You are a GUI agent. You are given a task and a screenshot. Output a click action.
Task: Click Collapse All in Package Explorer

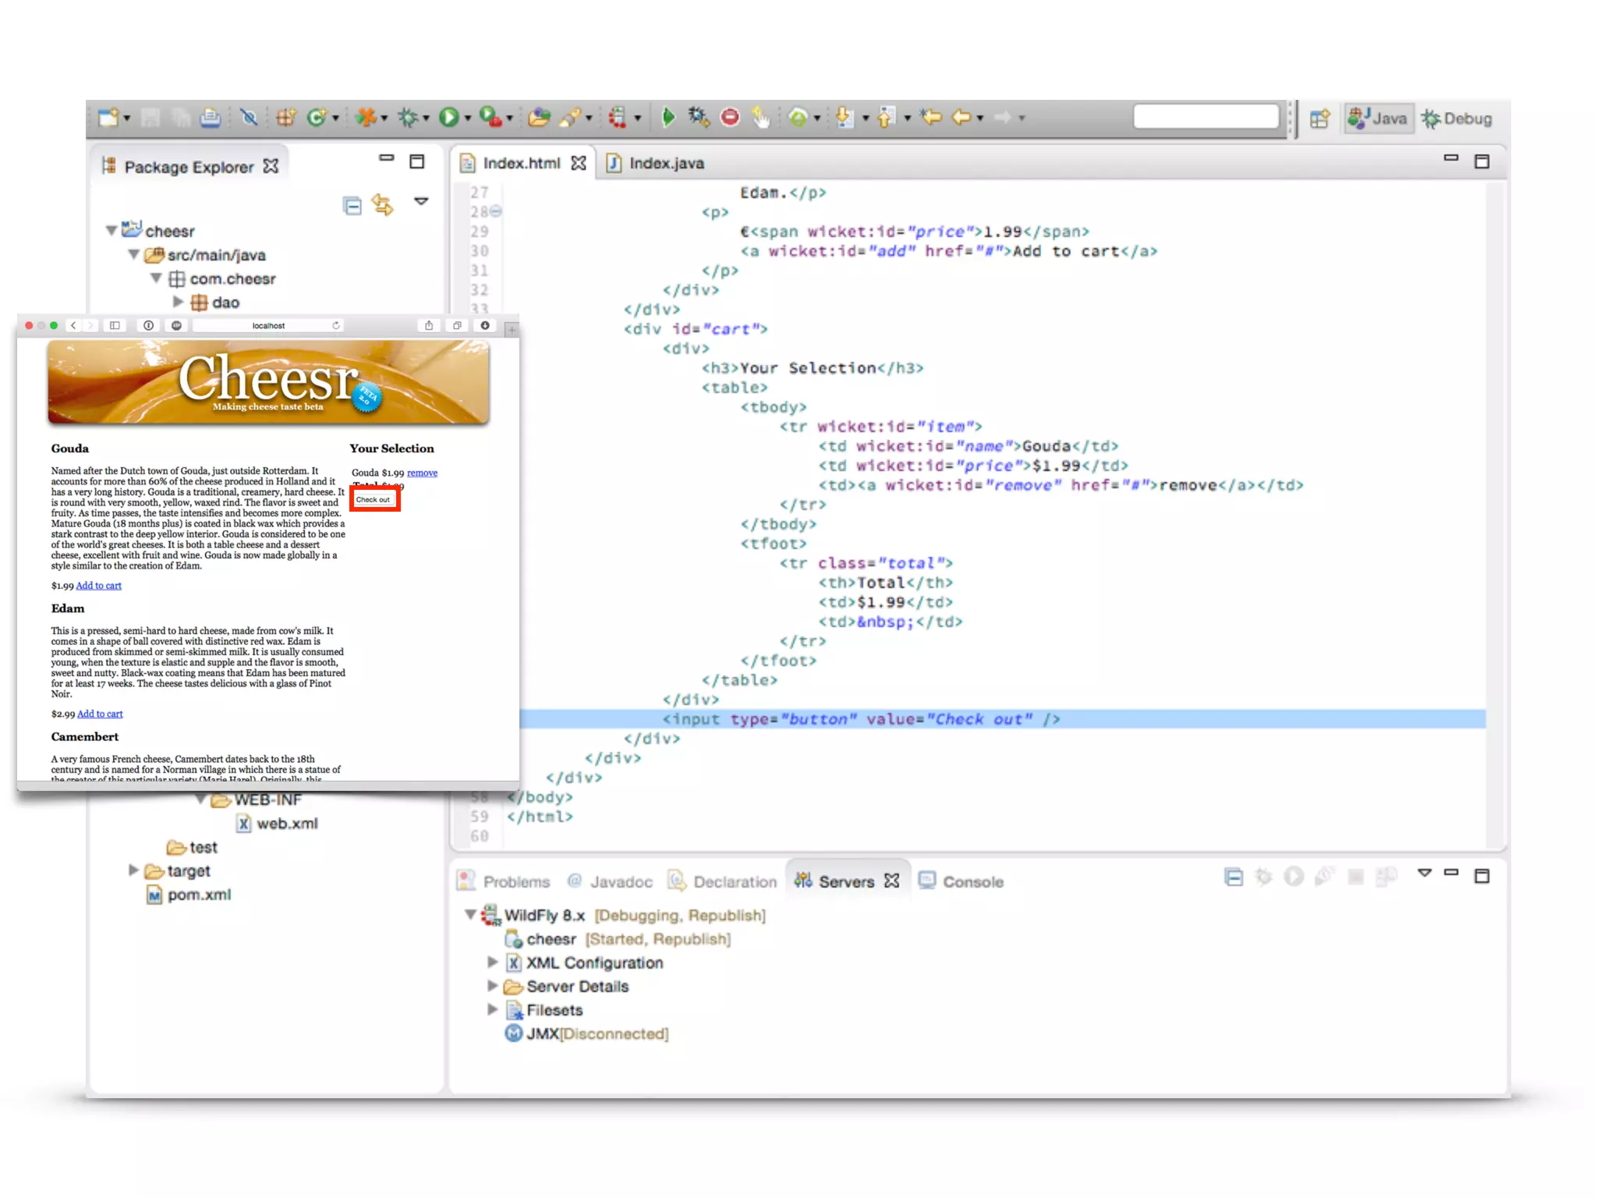[x=352, y=206]
